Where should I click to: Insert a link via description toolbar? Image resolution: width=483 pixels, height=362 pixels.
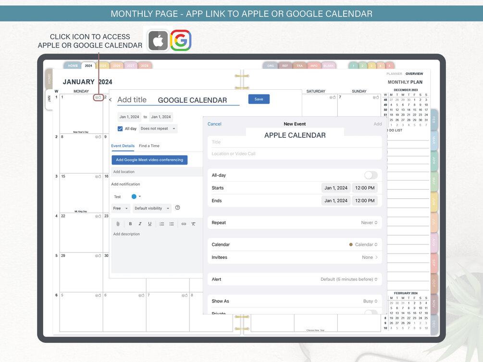click(x=184, y=224)
